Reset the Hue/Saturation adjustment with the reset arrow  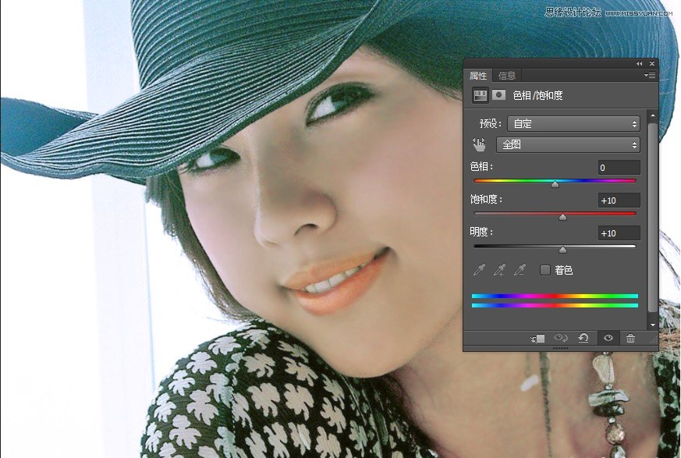(583, 338)
